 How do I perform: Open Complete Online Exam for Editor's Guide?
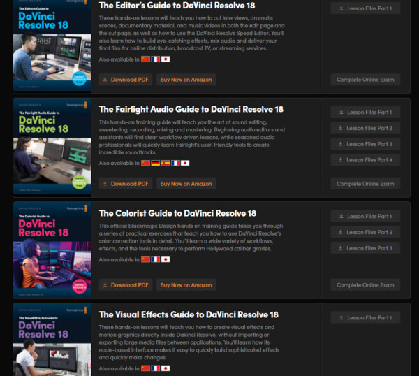click(x=365, y=80)
